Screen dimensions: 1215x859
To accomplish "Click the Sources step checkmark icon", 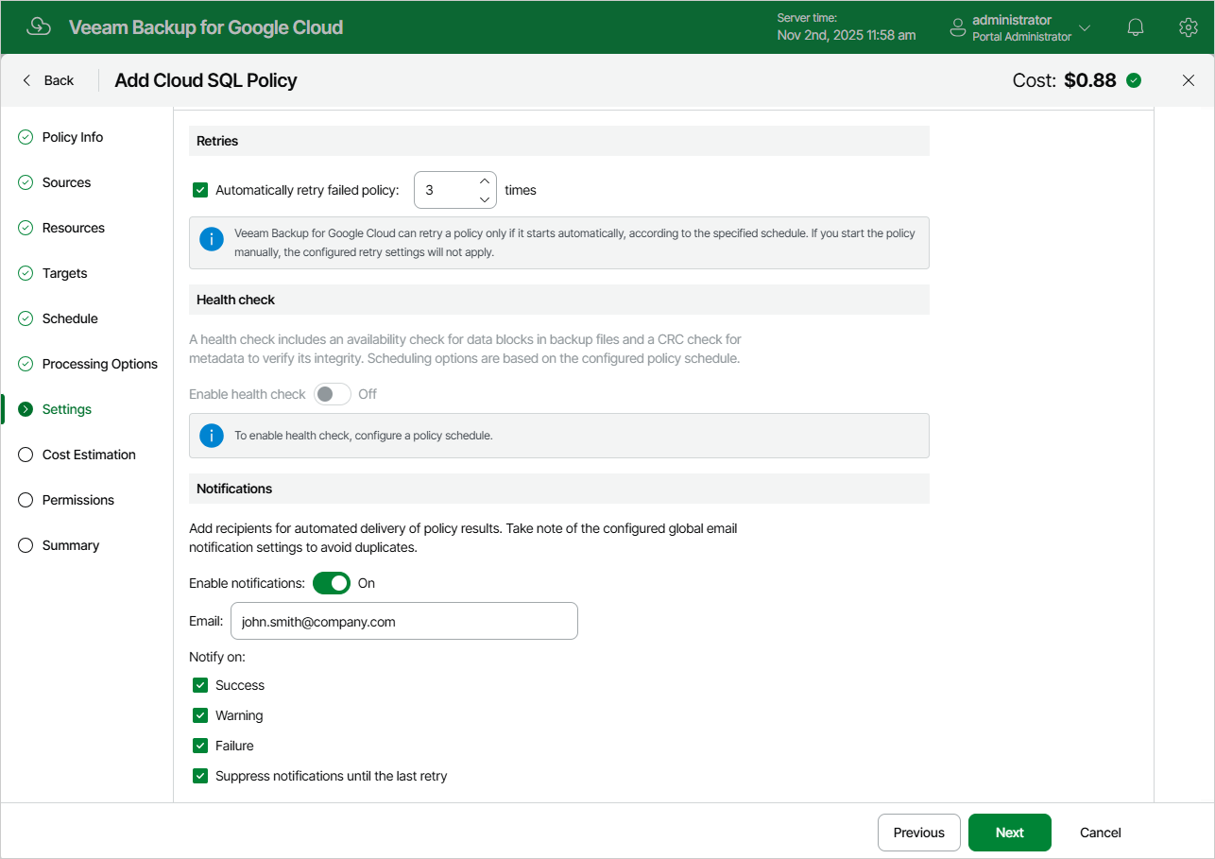I will click(x=26, y=182).
